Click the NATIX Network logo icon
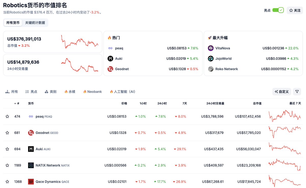This screenshot has height=188, width=306. point(31,165)
